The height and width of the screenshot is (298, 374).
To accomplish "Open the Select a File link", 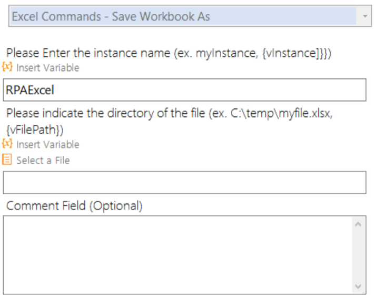I will pos(43,161).
